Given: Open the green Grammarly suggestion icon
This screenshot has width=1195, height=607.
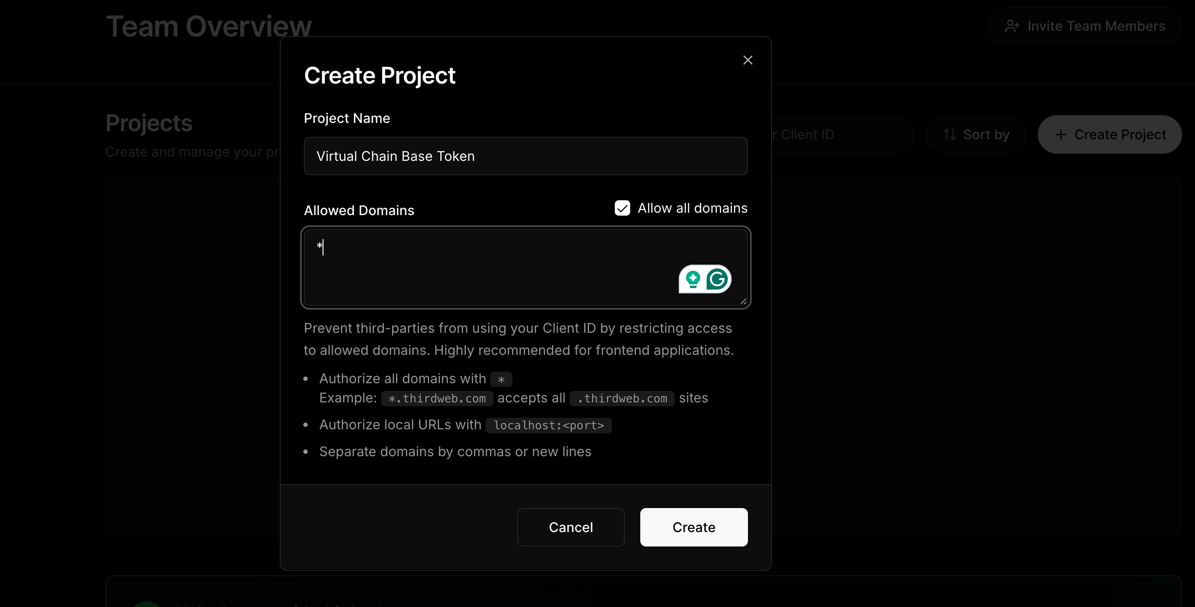Looking at the screenshot, I should tap(693, 279).
